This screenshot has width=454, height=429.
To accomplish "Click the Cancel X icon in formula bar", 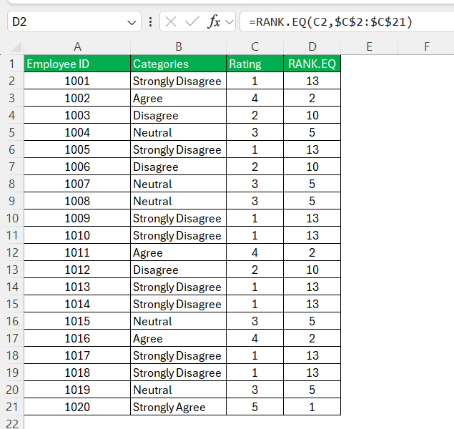I will point(171,21).
